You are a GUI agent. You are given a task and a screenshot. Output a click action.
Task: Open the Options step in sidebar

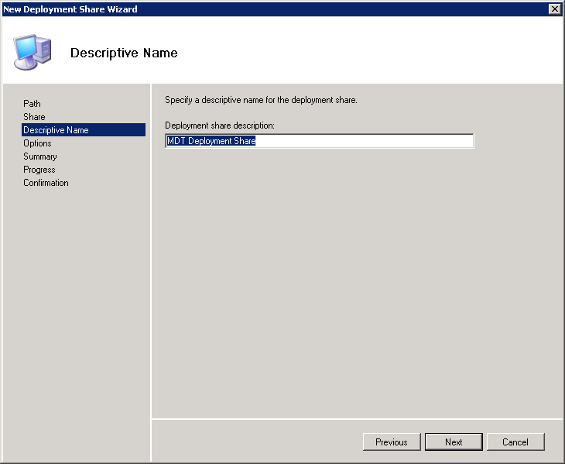(37, 143)
